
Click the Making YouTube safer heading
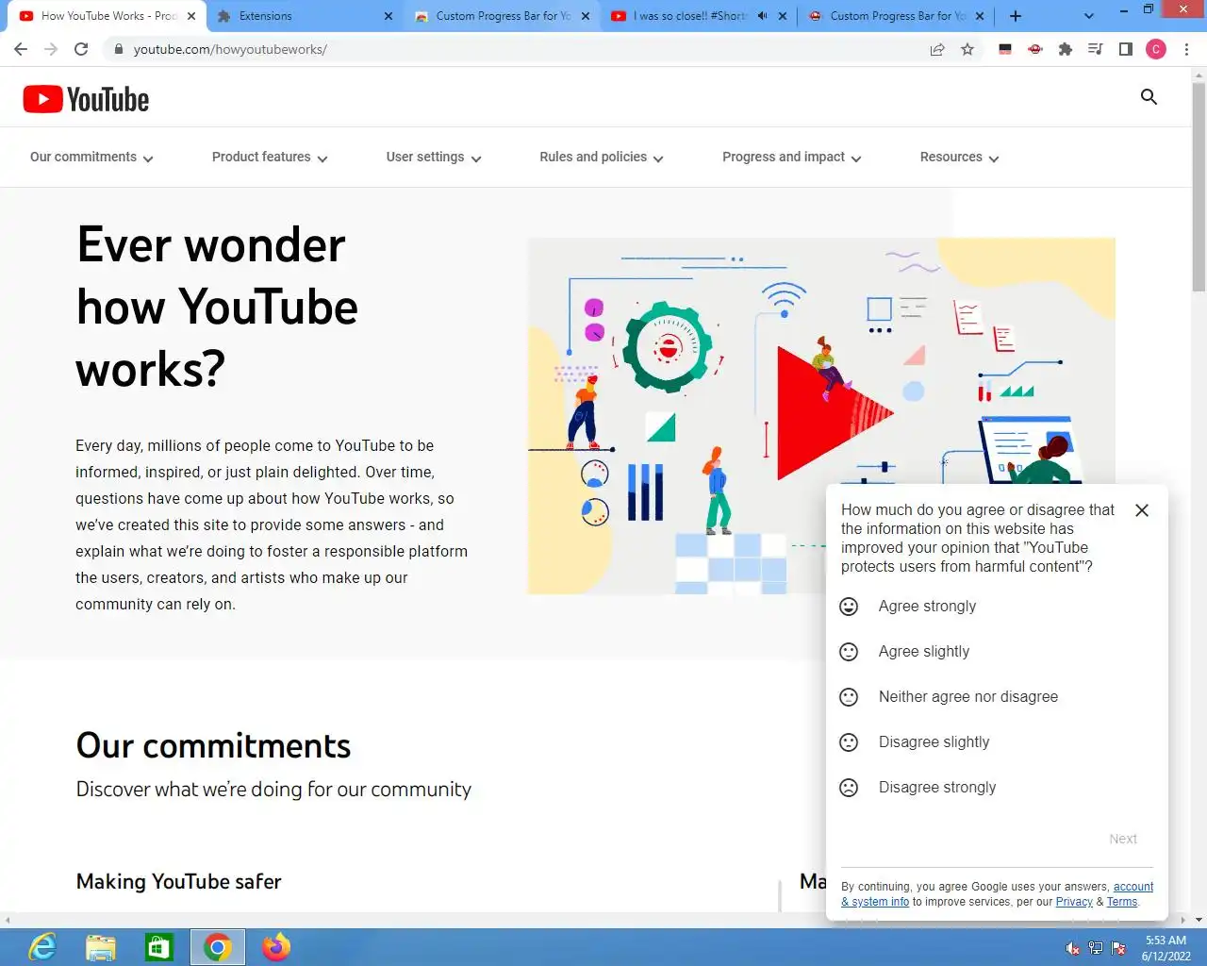179,881
